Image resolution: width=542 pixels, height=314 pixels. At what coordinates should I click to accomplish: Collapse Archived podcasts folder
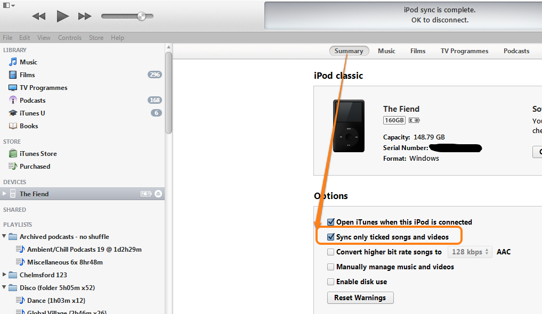pos(4,236)
